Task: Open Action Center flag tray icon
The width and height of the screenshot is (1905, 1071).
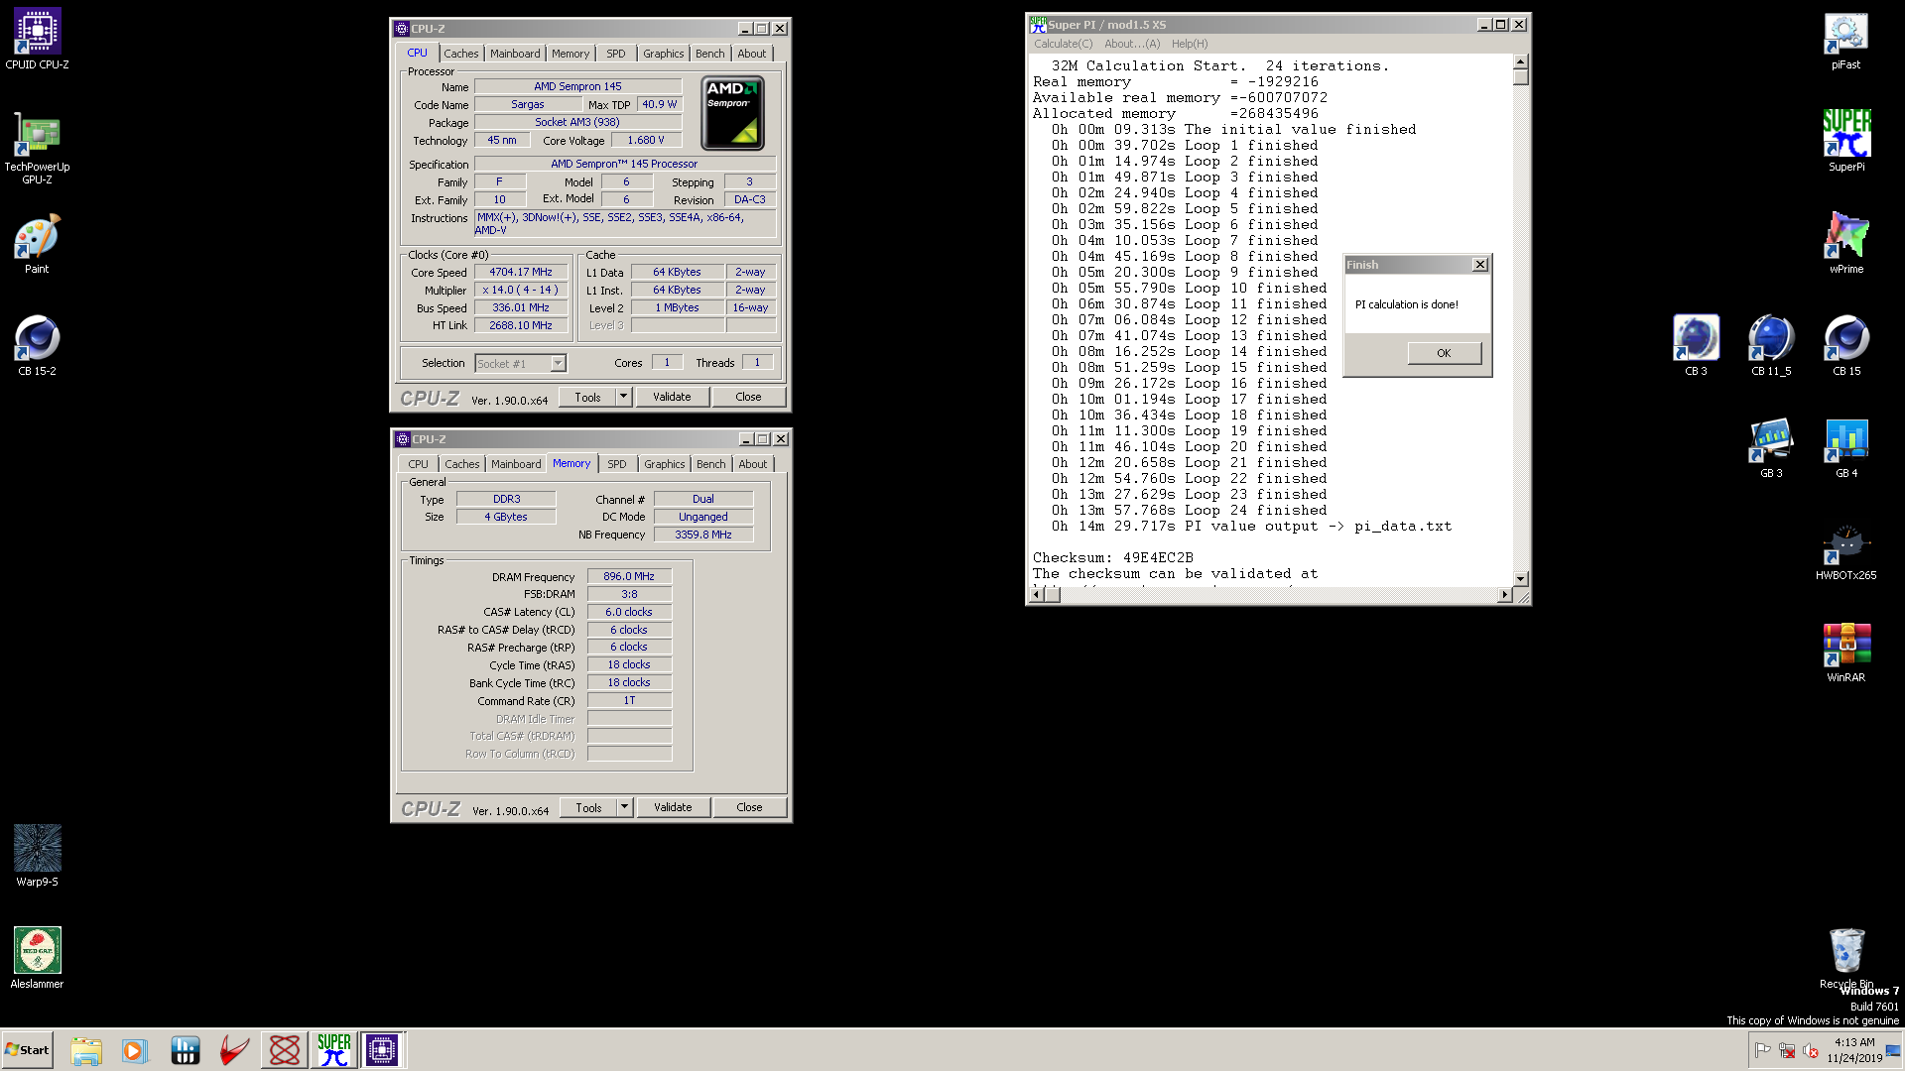Action: (x=1763, y=1050)
